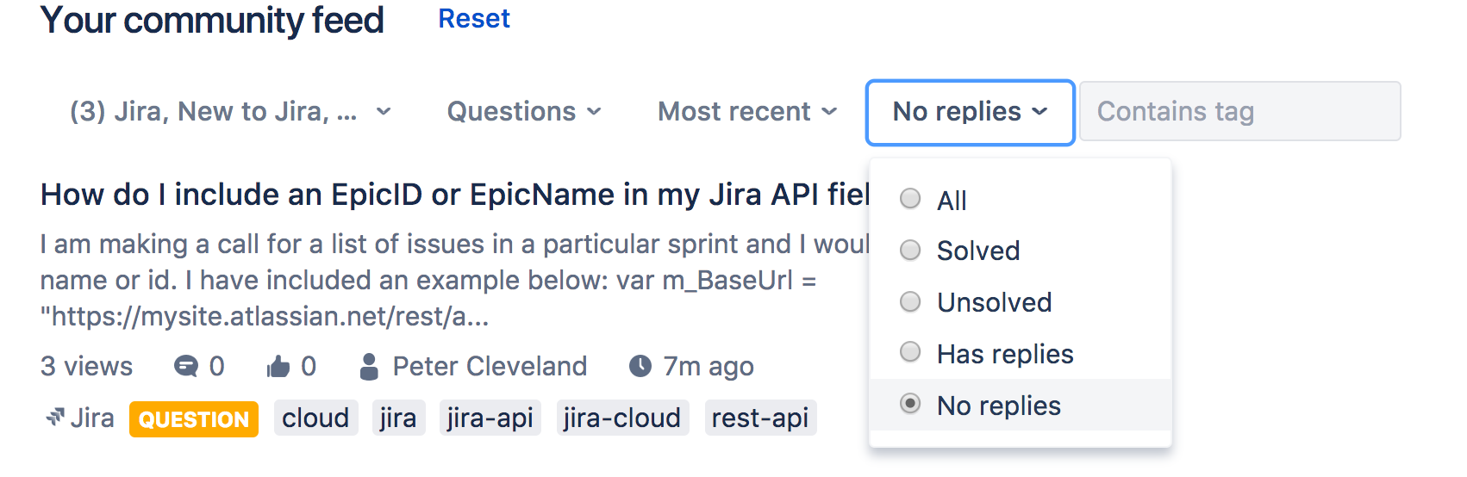Click the jira-api tag
The width and height of the screenshot is (1467, 477).
coord(490,418)
